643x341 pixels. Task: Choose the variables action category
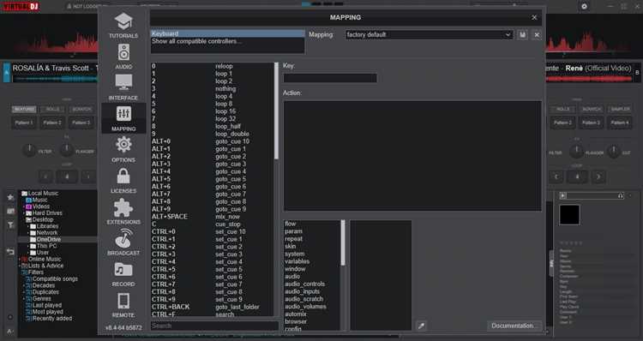tap(297, 261)
